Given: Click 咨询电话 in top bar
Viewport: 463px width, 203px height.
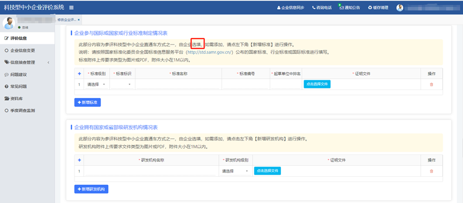Looking at the screenshot, I should point(322,7).
